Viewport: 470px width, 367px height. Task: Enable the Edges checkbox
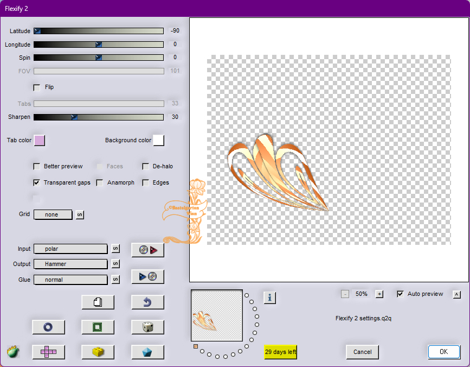[146, 183]
